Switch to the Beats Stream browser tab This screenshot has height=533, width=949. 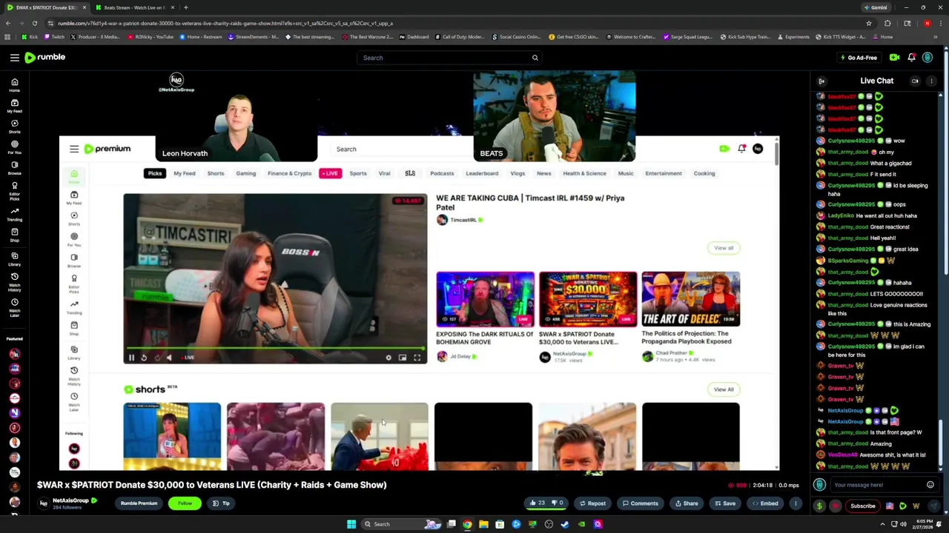click(x=134, y=7)
